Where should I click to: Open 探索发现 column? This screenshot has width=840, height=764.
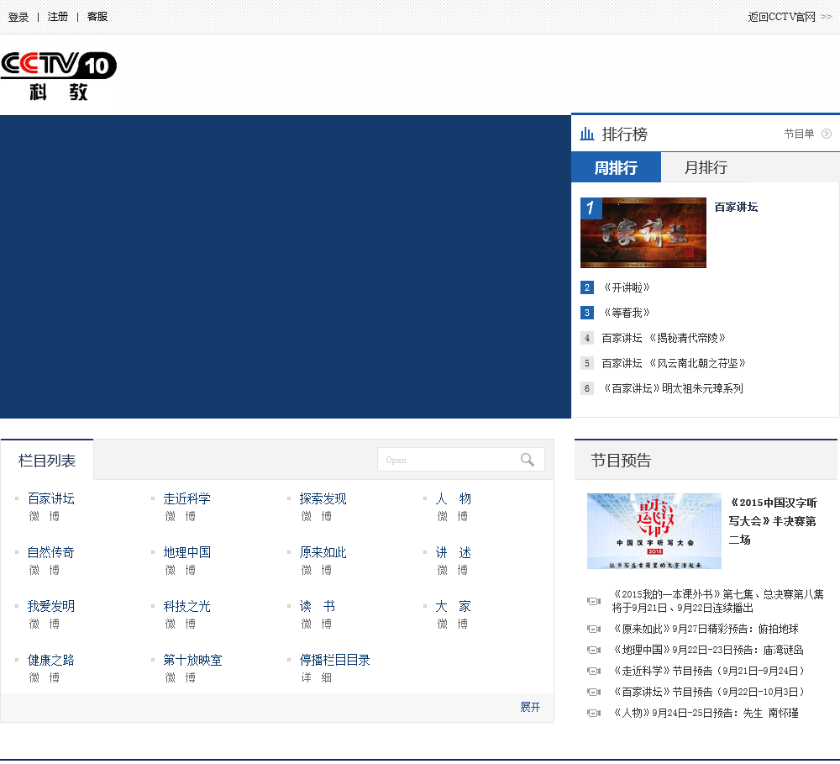pyautogui.click(x=323, y=498)
